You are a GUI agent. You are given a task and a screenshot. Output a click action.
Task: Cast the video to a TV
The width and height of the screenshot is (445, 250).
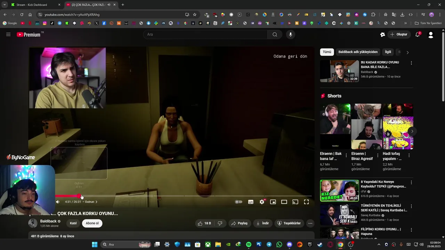(295, 202)
